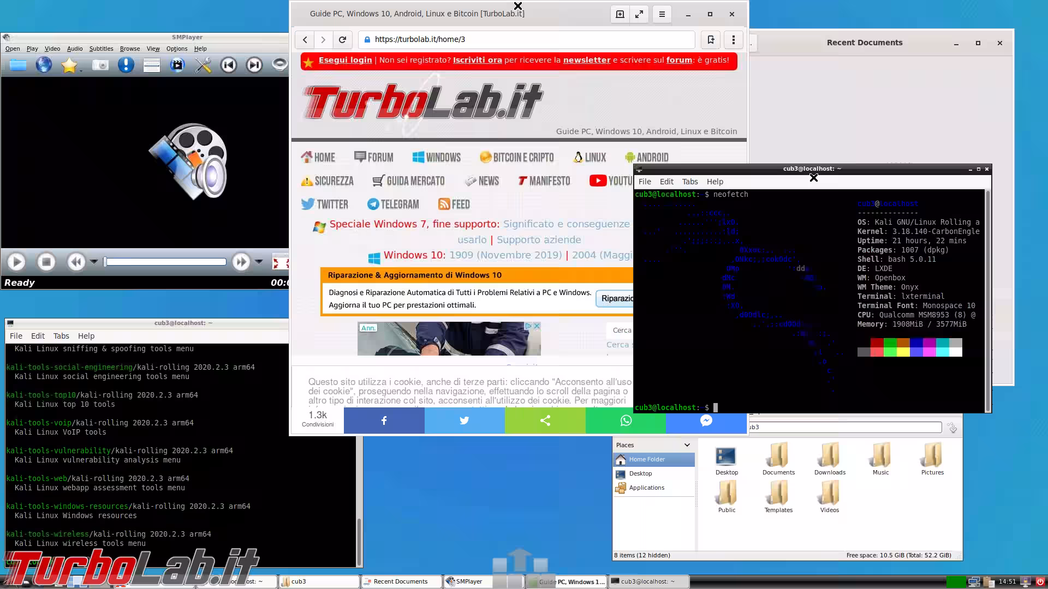Click the SMPlayer stop button

coord(46,262)
